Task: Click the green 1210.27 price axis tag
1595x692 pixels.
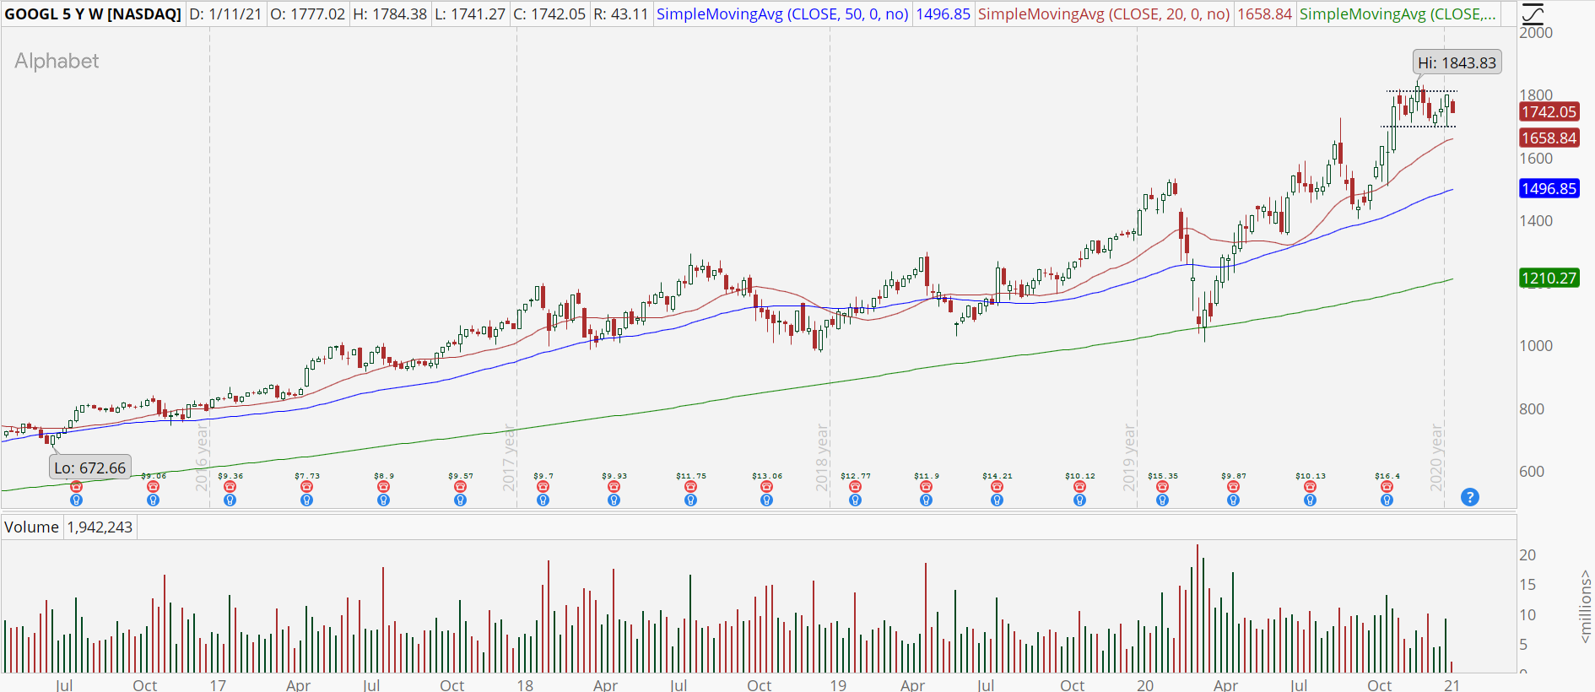Action: (1549, 278)
